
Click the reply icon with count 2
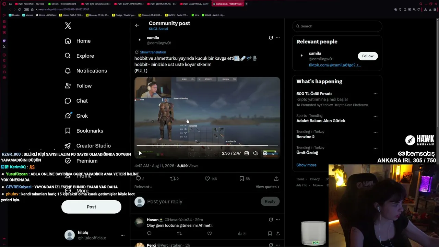pos(139,179)
